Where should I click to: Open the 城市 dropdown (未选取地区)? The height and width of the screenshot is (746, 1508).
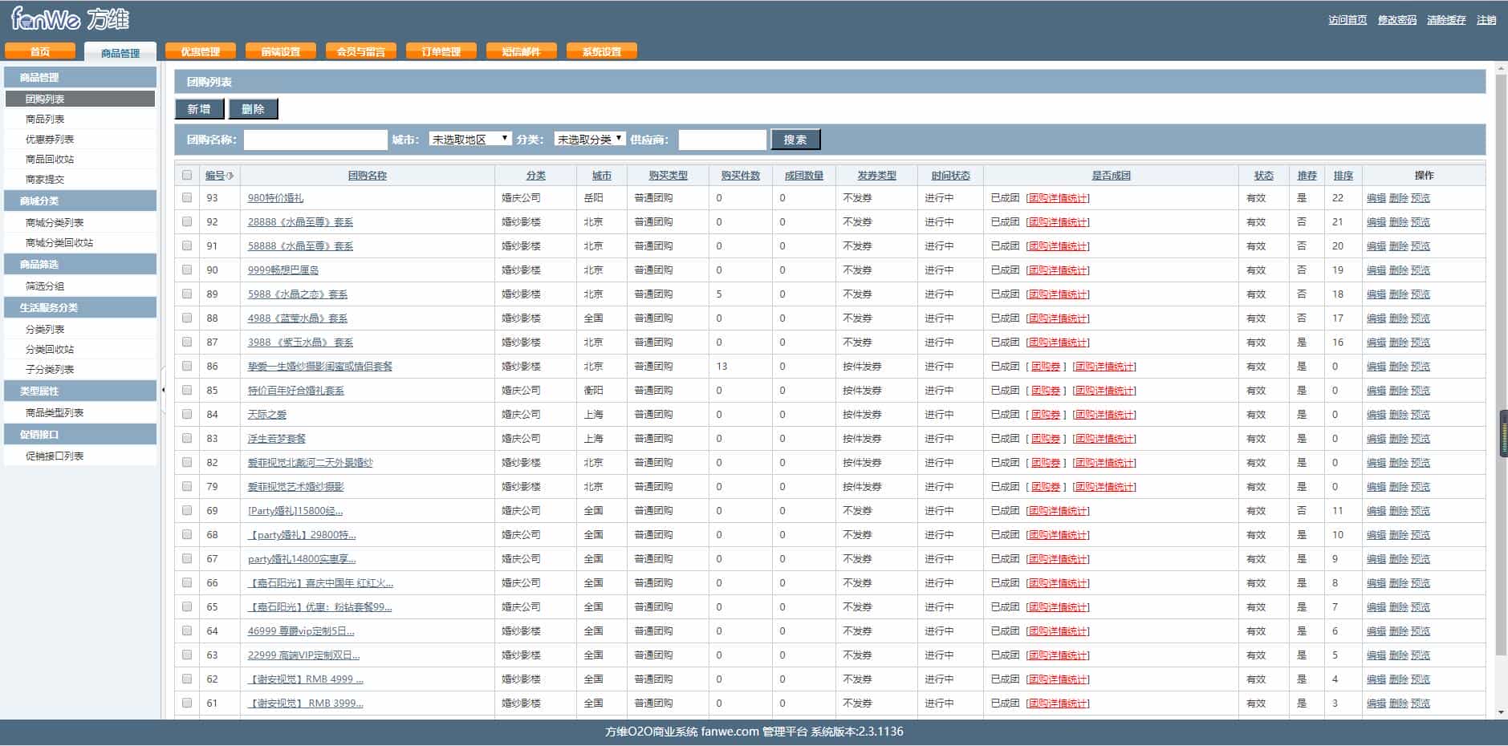(x=470, y=139)
